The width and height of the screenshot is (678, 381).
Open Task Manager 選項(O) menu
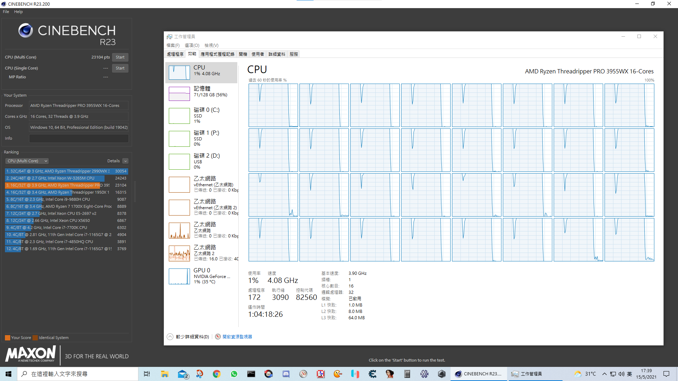pos(192,46)
